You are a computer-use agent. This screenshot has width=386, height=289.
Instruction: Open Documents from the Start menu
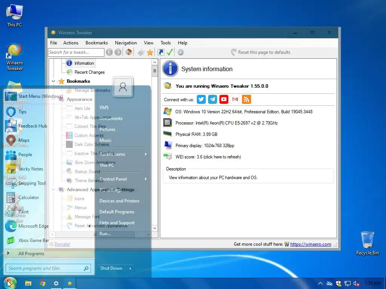tap(111, 119)
